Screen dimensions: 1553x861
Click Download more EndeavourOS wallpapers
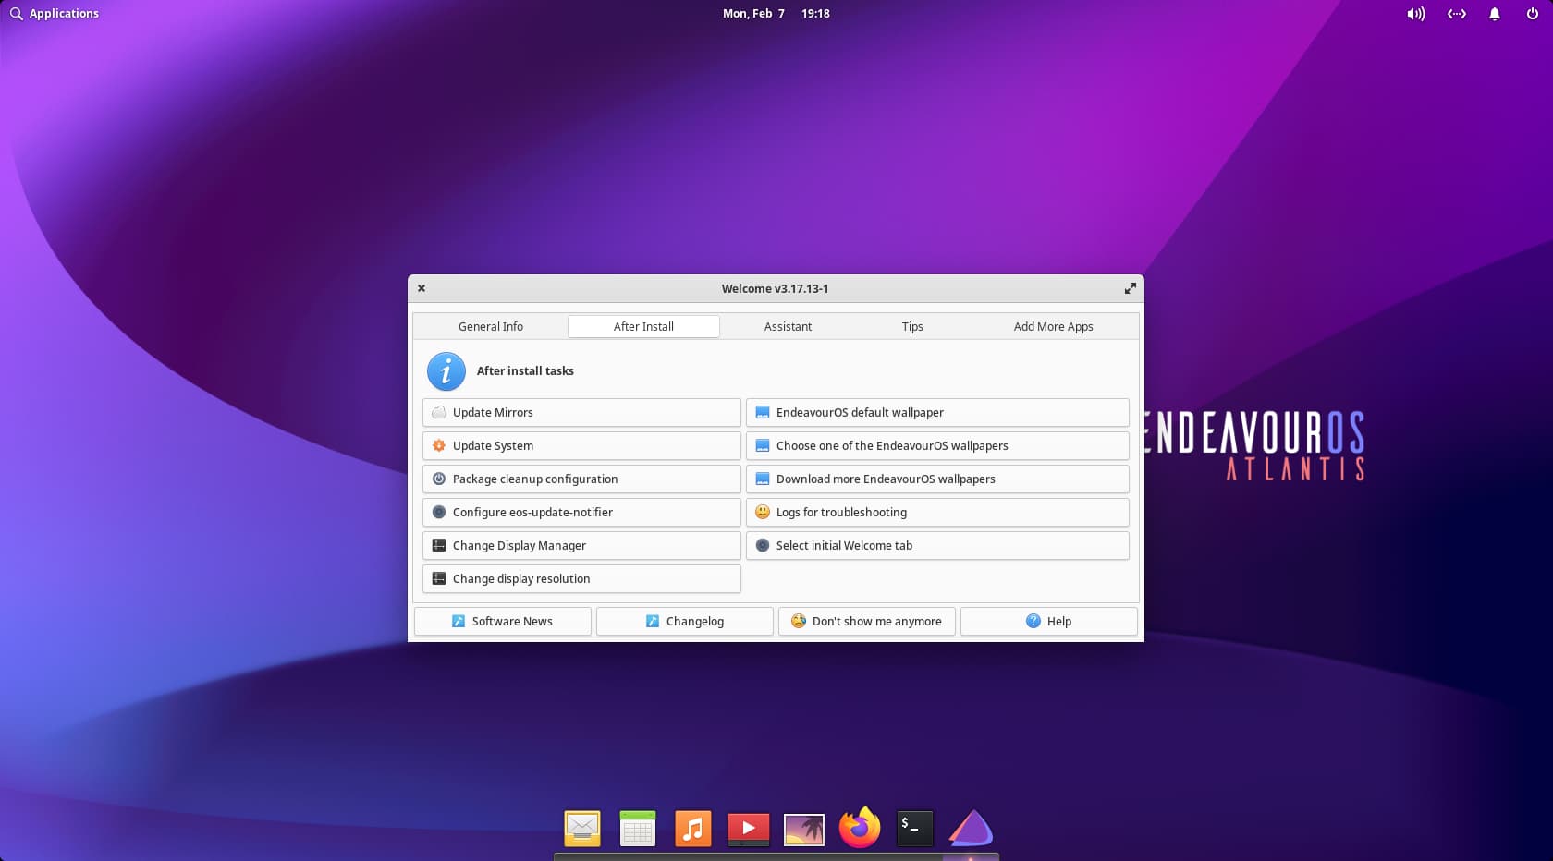(937, 479)
